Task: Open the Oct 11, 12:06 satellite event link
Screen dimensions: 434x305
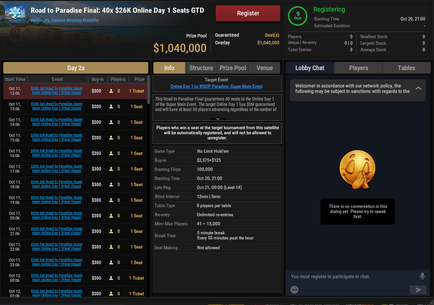Action: click(x=57, y=91)
